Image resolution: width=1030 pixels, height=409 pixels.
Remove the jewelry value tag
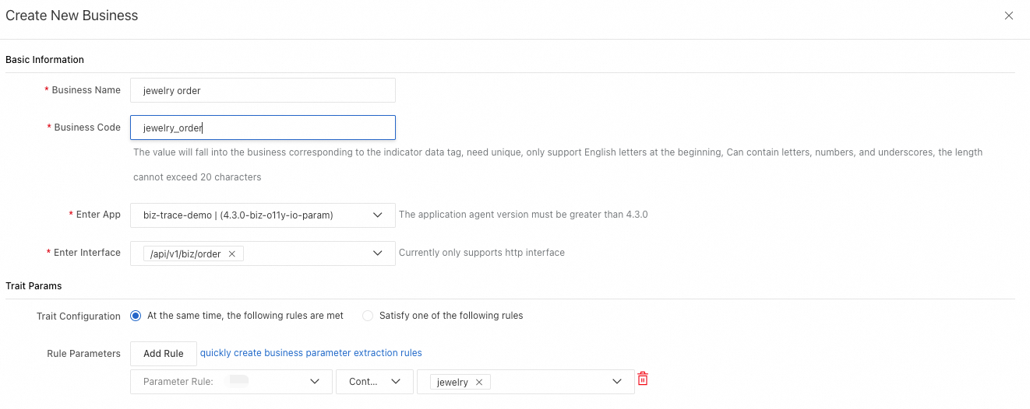click(x=479, y=383)
